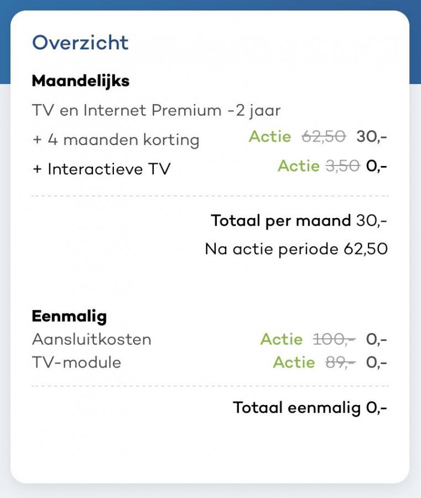The height and width of the screenshot is (498, 421).
Task: Select the Maandelijks section title
Action: [x=81, y=81]
